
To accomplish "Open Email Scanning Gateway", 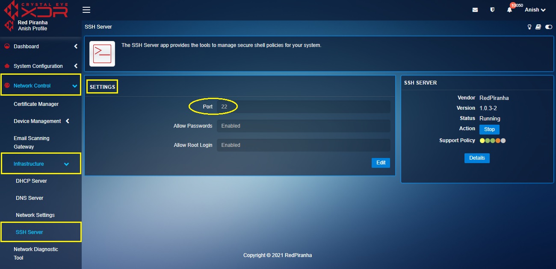I will tap(31, 143).
